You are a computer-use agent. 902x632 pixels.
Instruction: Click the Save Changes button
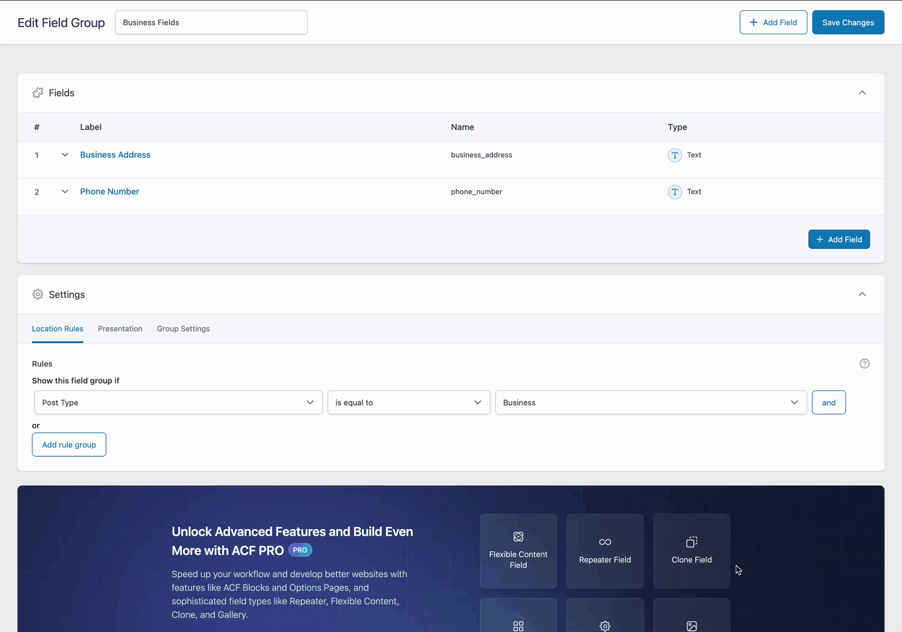point(848,22)
